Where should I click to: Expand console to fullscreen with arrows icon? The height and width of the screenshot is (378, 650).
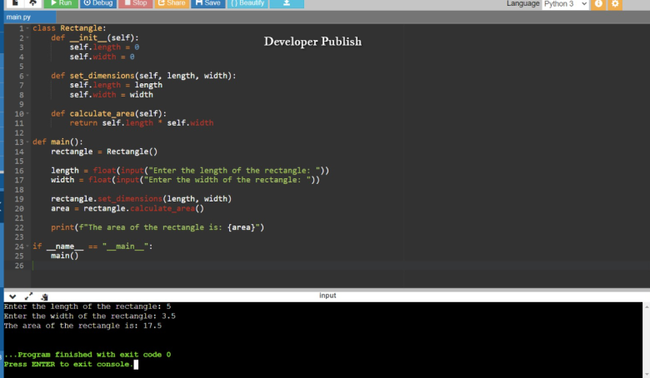click(x=28, y=296)
